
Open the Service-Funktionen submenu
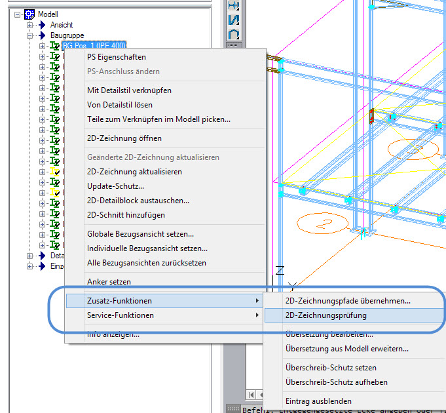click(x=164, y=315)
